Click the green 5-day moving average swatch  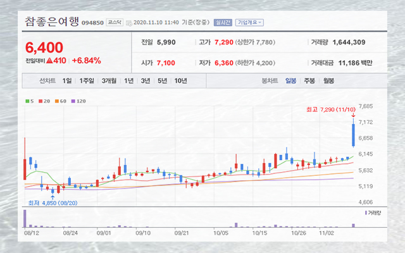pyautogui.click(x=27, y=101)
